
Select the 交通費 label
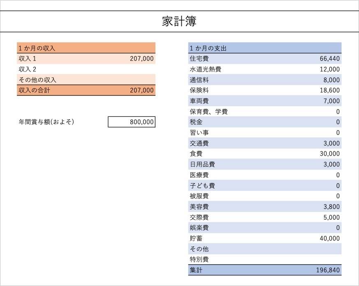click(x=199, y=143)
